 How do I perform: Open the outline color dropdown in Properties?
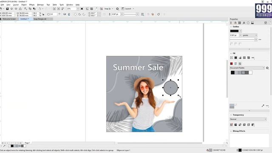240,31
